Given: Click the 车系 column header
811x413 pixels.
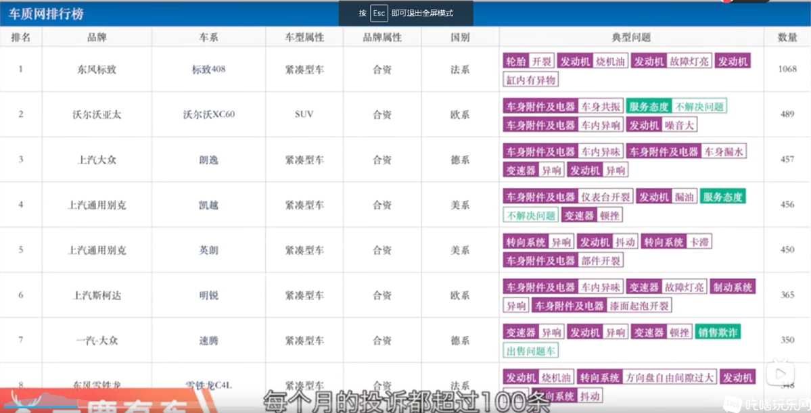Looking at the screenshot, I should (208, 37).
